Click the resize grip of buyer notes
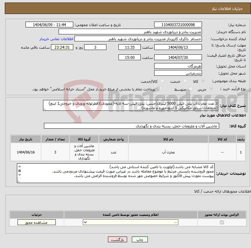 coord(18,181)
